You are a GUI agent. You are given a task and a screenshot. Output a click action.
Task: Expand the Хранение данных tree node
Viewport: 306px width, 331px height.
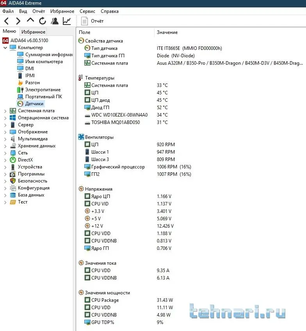pyautogui.click(x=5, y=146)
